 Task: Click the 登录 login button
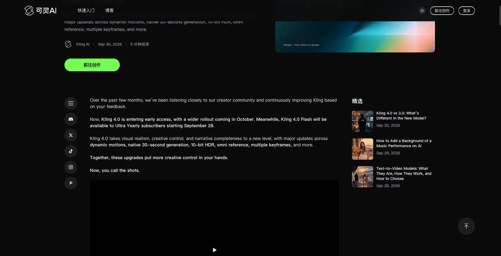[467, 11]
